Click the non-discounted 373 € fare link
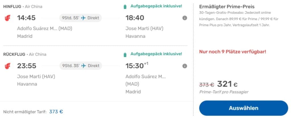 (x=56, y=112)
